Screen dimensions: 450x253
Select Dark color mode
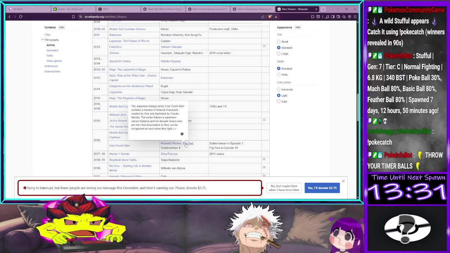(x=279, y=102)
